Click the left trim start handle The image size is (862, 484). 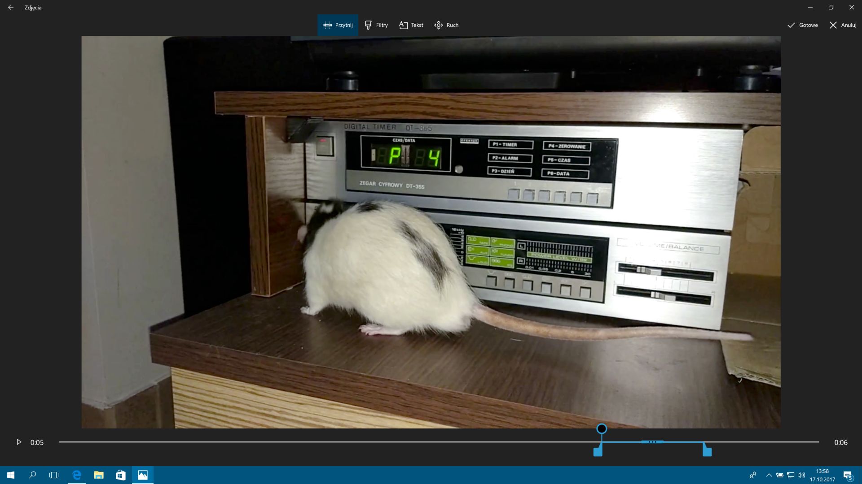coord(598,451)
